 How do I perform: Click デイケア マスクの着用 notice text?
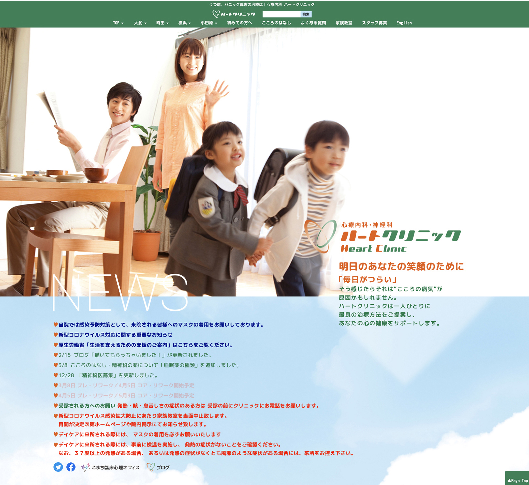pyautogui.click(x=139, y=435)
